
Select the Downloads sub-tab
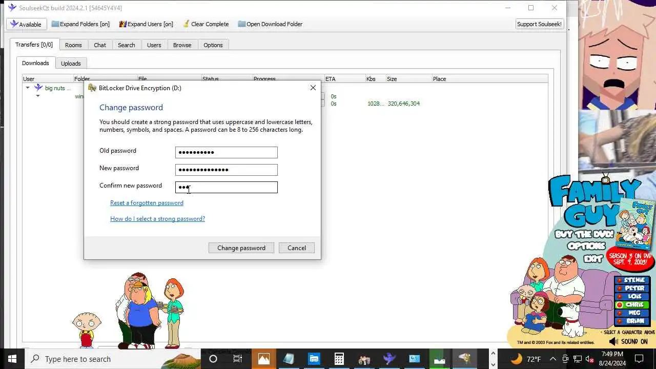point(35,63)
